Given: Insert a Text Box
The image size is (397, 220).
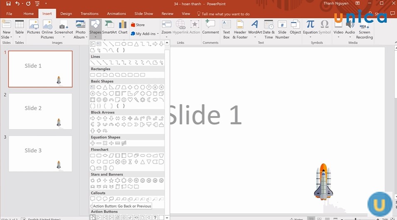Looking at the screenshot, I should 226,29.
